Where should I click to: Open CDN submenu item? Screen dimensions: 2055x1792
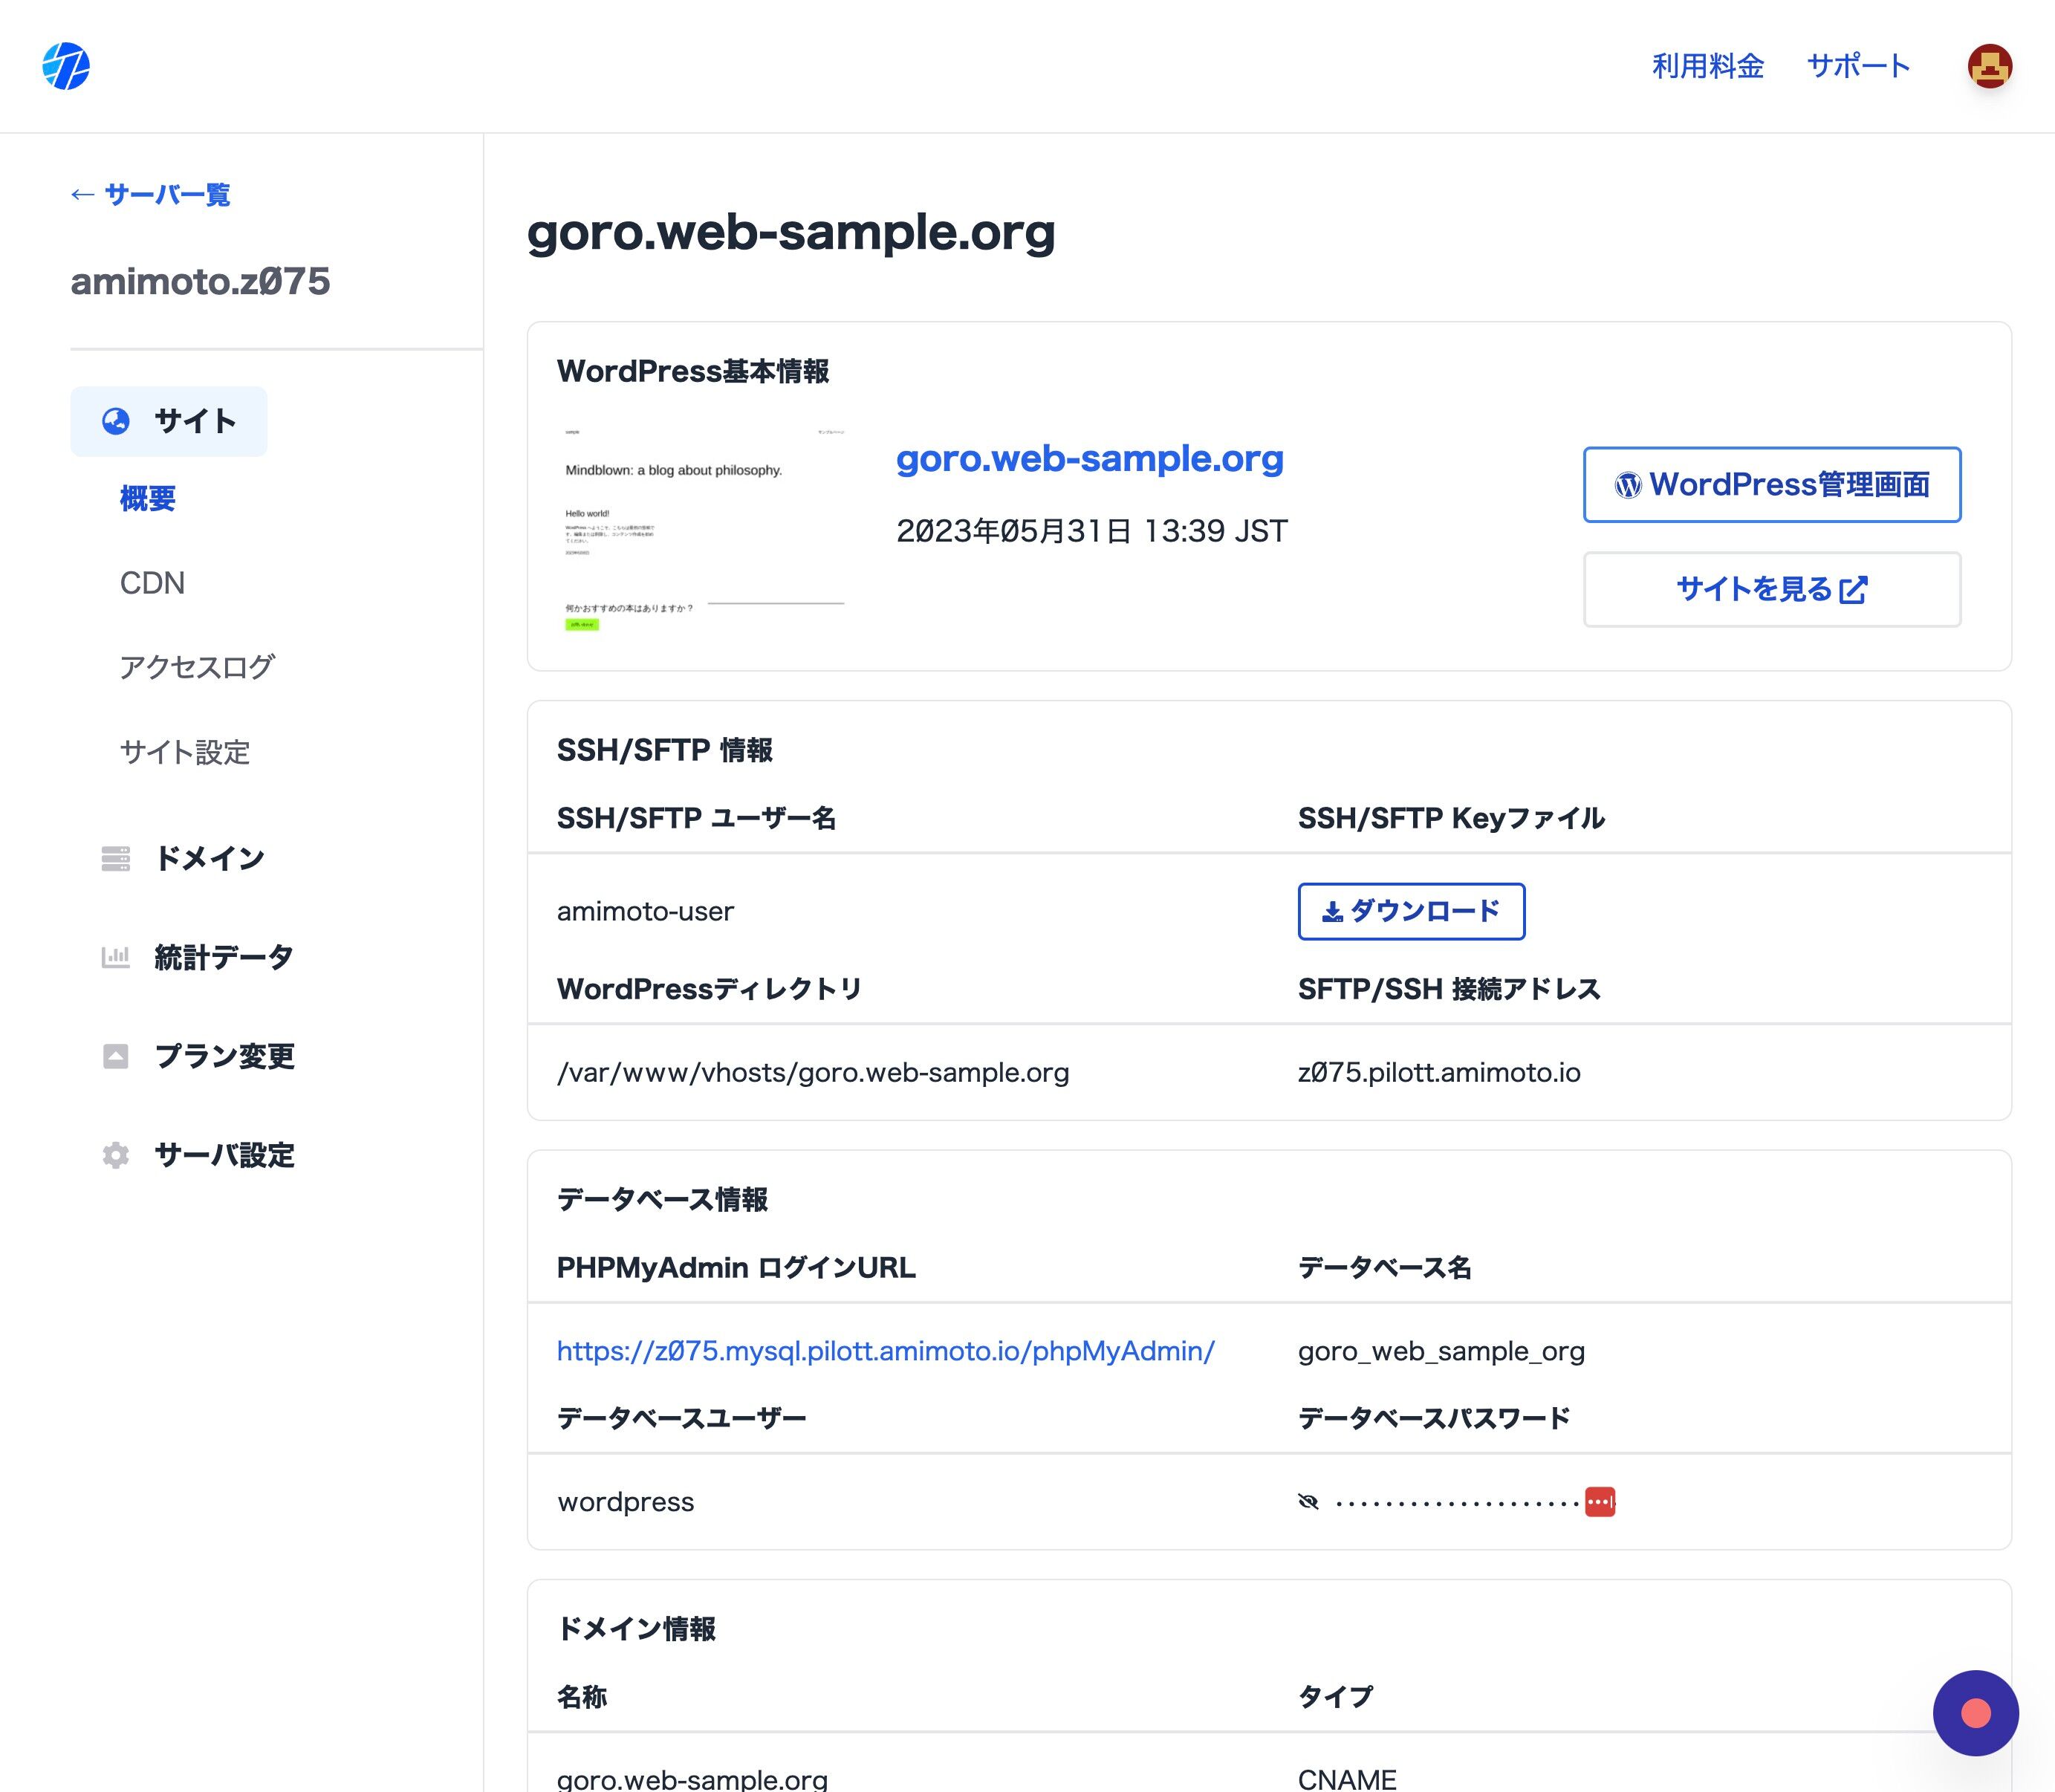(152, 583)
